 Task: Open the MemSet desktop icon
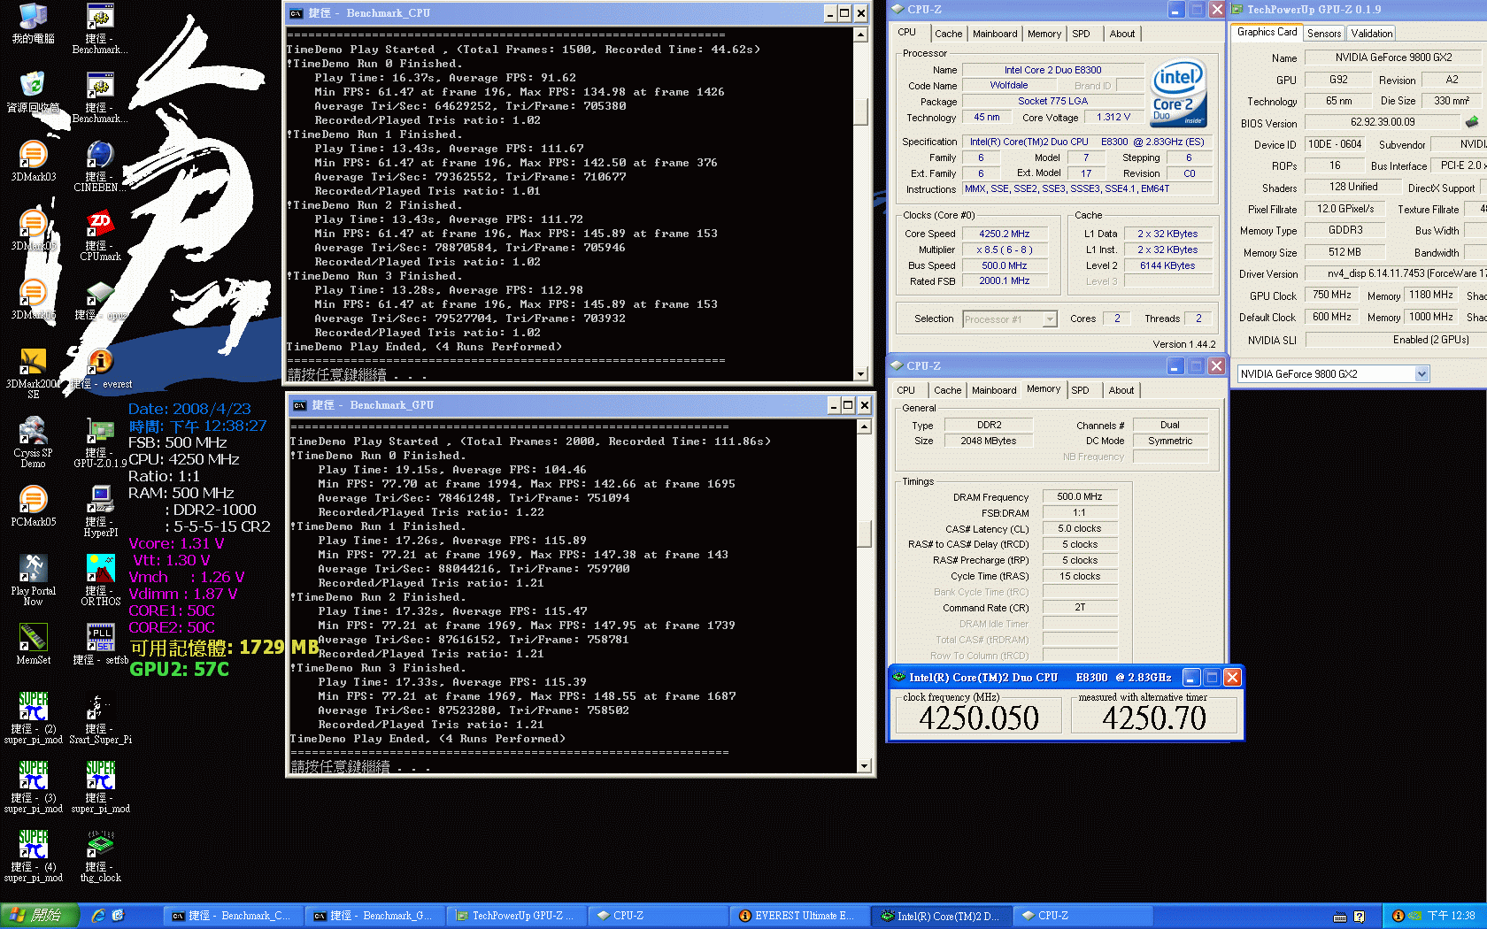pyautogui.click(x=33, y=644)
